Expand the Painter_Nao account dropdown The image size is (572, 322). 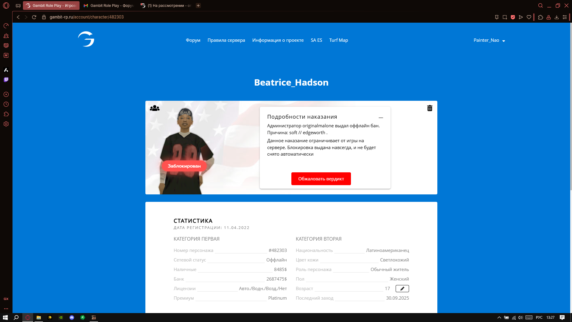[x=489, y=40]
